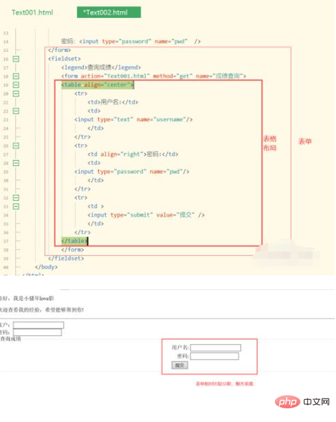The width and height of the screenshot is (336, 422).
Task: Click the 提交 submit button in preview
Action: (x=179, y=365)
